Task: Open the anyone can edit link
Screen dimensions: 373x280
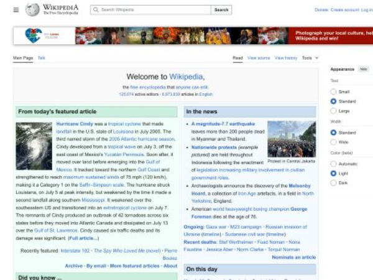Action: 191,87
